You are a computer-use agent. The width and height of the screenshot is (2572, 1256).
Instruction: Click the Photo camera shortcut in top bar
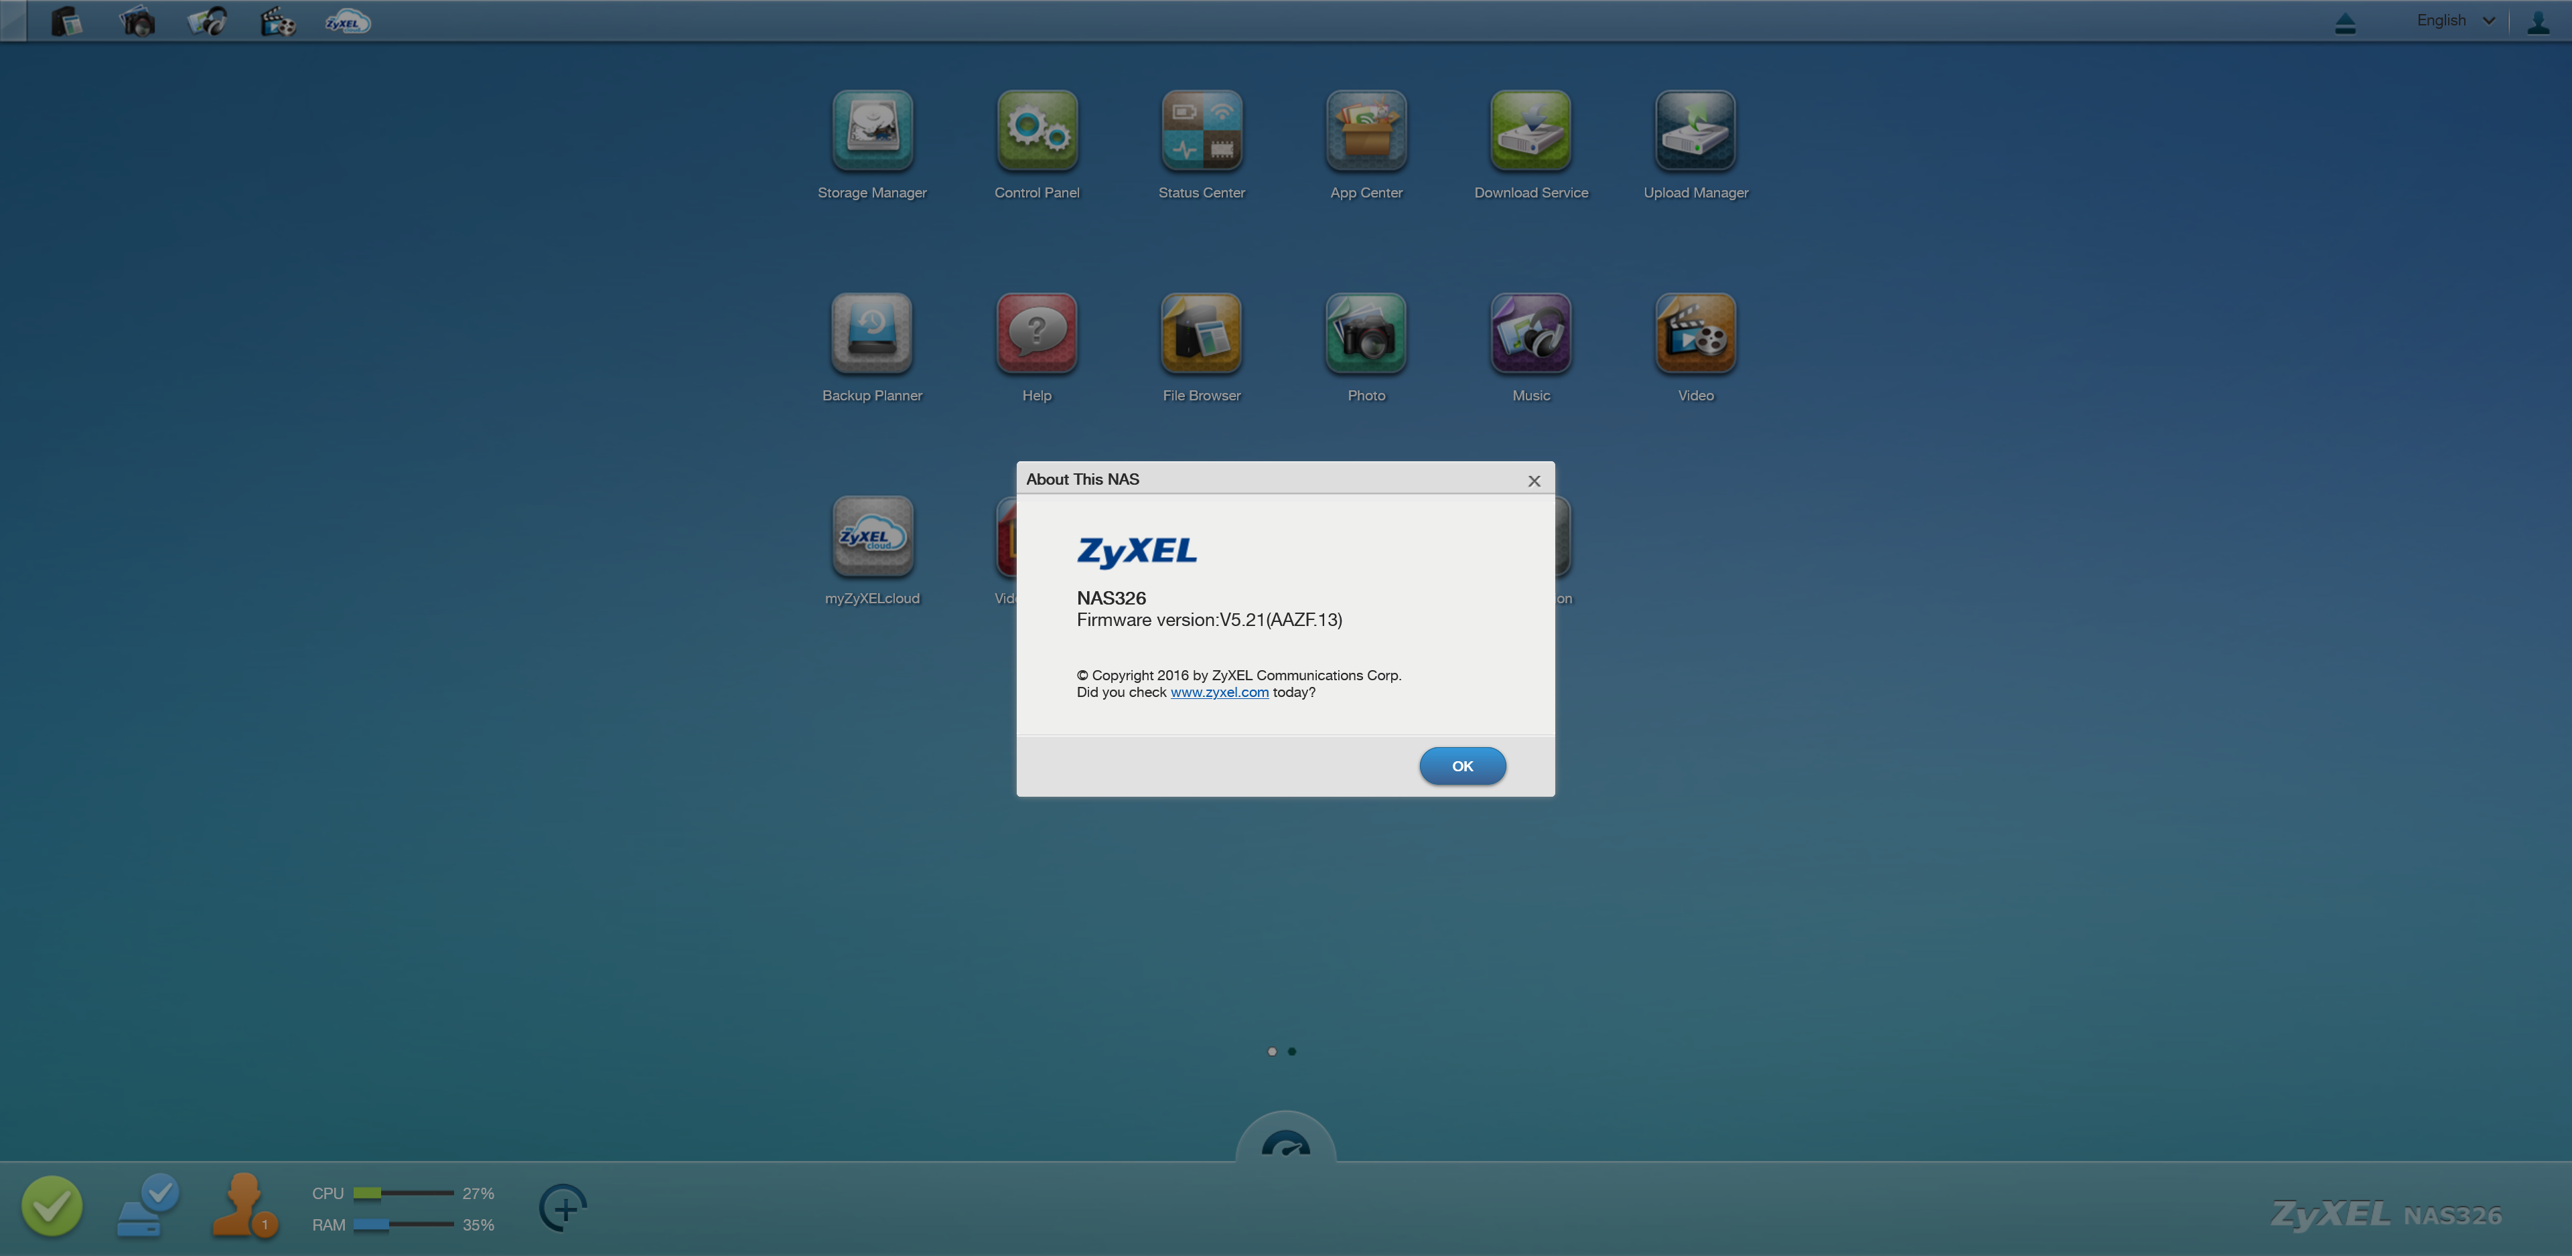[137, 21]
